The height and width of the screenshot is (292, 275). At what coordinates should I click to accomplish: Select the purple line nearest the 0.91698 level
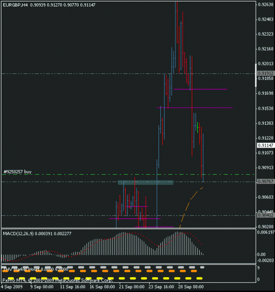200,89
